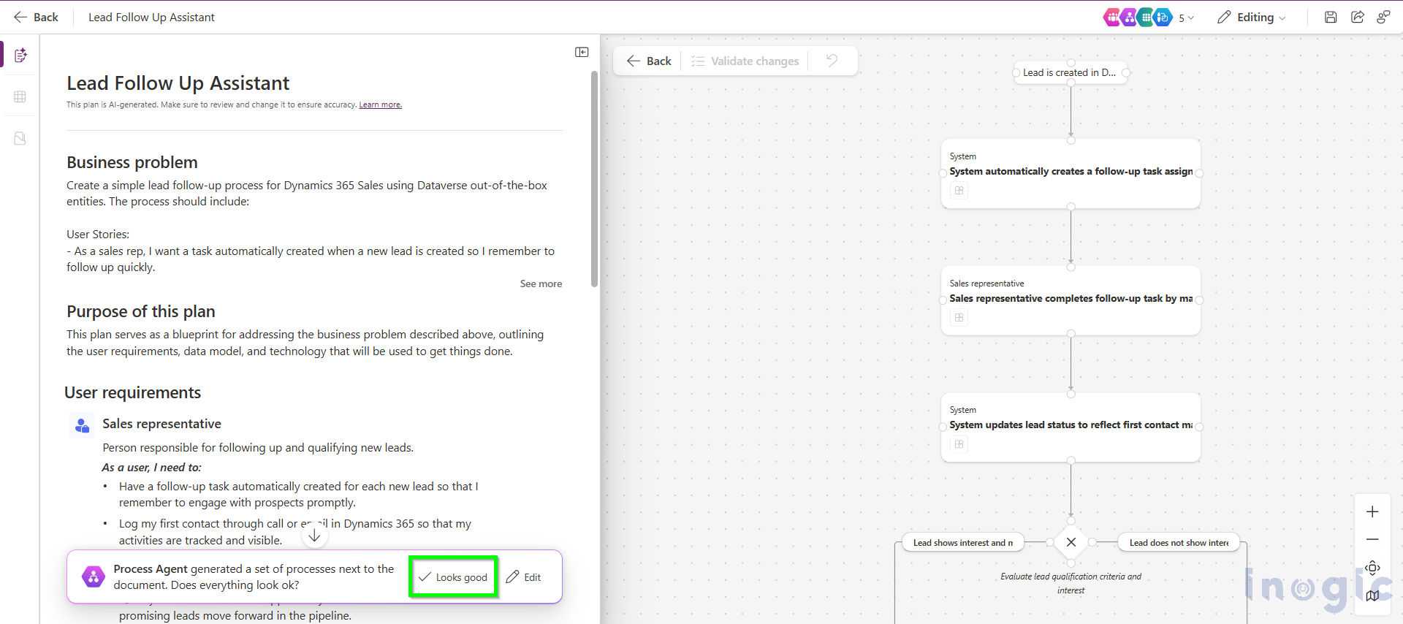The width and height of the screenshot is (1403, 624).
Task: Click Validate changes in canvas toolbar
Action: click(x=745, y=61)
